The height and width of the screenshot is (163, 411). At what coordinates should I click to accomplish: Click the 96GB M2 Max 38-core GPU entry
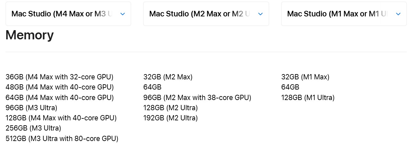pos(197,97)
